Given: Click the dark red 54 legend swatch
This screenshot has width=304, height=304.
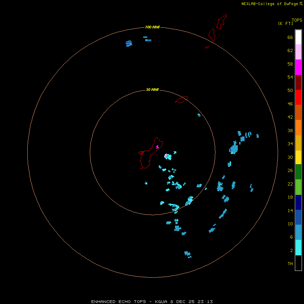Looking at the screenshot, I should pos(298,82).
